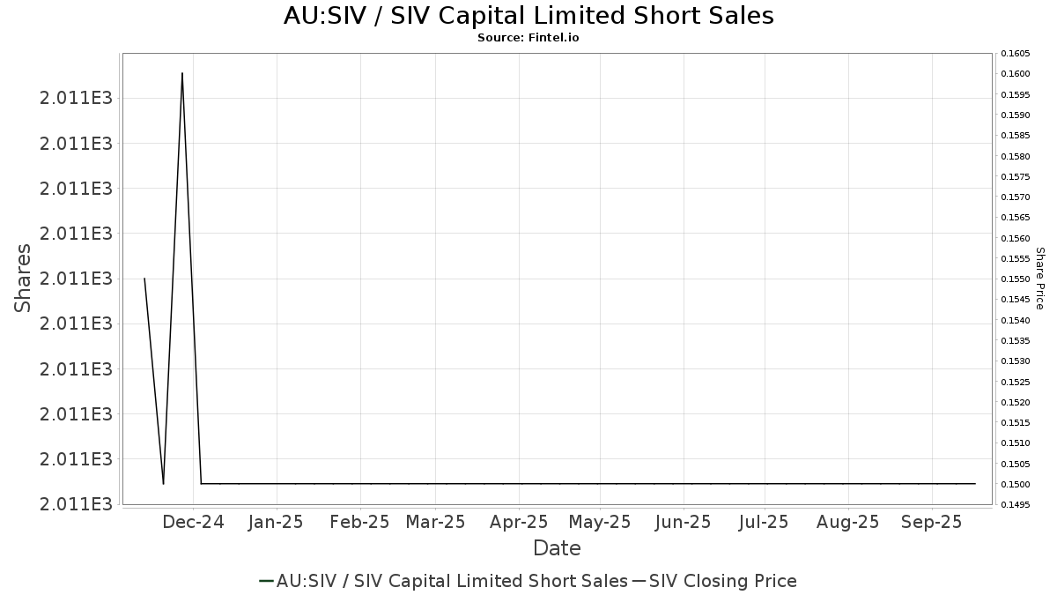Select the Dec-24 date axis label

(196, 523)
